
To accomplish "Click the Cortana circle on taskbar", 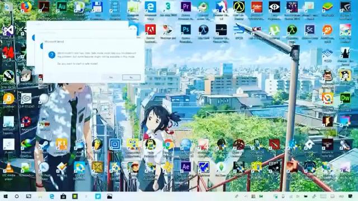I will click(x=17, y=196).
